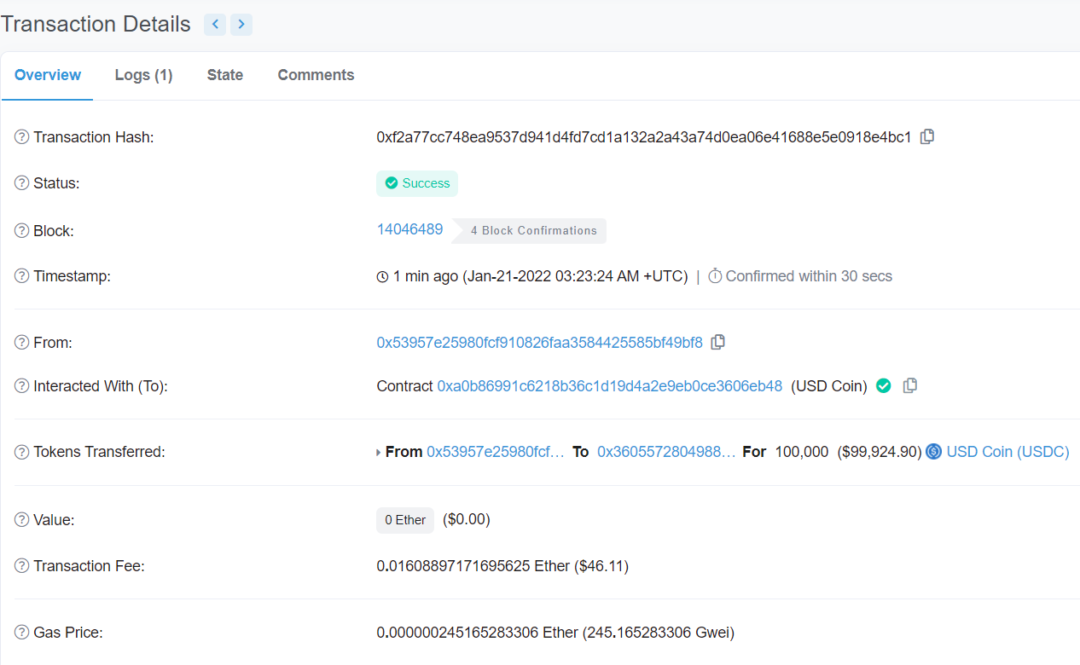The height and width of the screenshot is (665, 1080).
Task: Copy the USD Coin contract address
Action: 910,385
